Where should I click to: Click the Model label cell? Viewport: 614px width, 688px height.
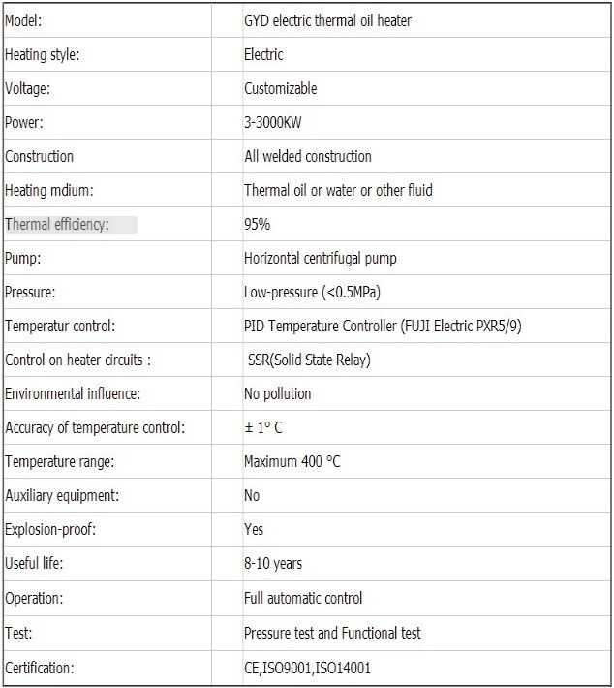point(107,20)
